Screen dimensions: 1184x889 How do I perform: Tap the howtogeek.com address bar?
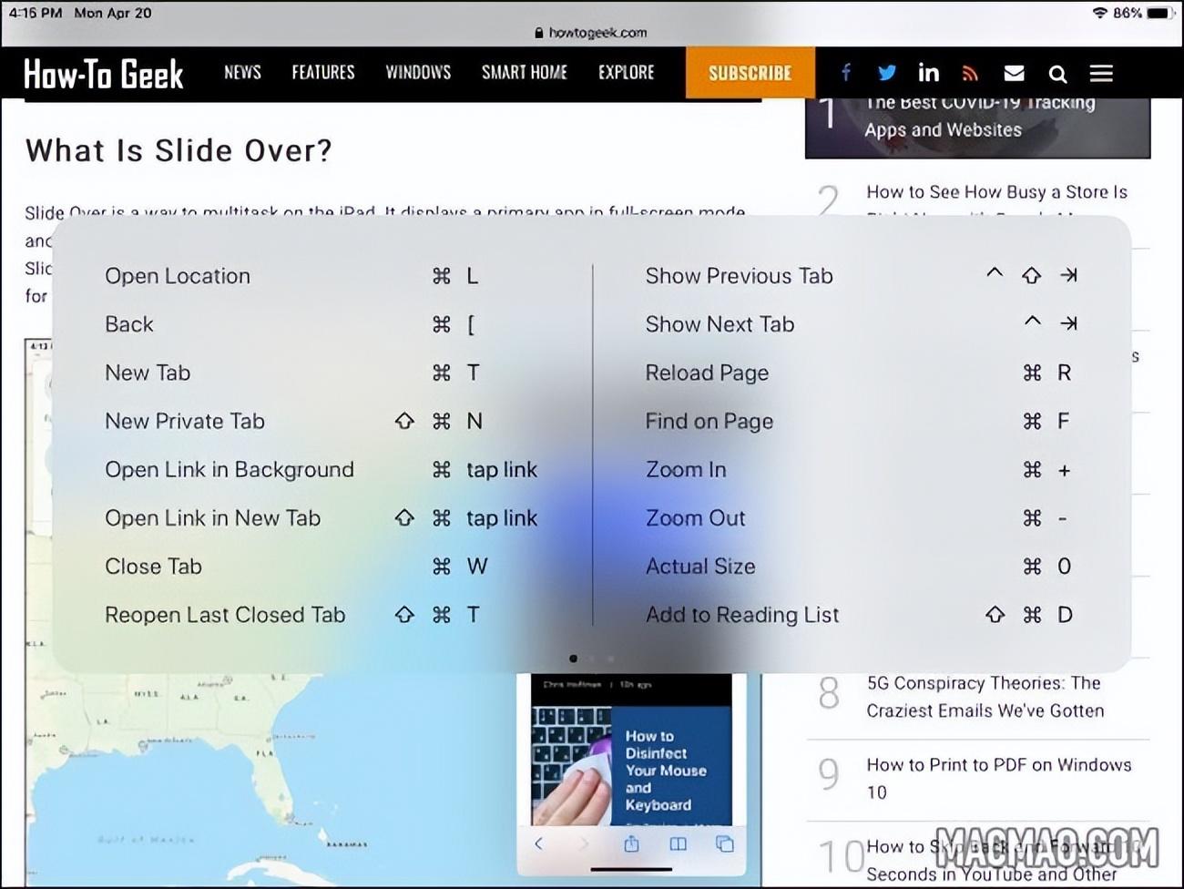tap(592, 33)
